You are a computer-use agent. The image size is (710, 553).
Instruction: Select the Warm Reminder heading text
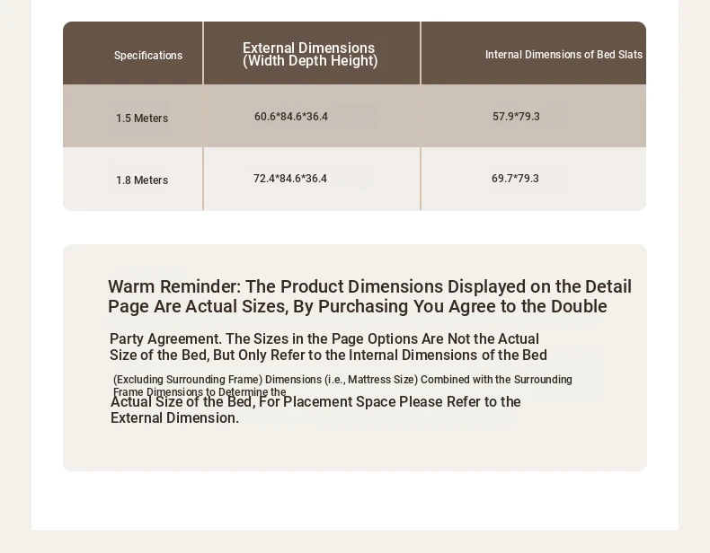[x=369, y=296]
